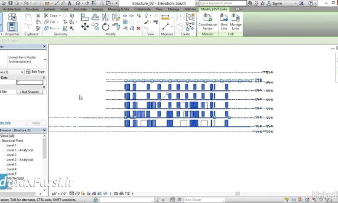This screenshot has width=338, height=203.
Task: Open the view scale 1/8" = 1'-0" menu
Action: coord(59,193)
